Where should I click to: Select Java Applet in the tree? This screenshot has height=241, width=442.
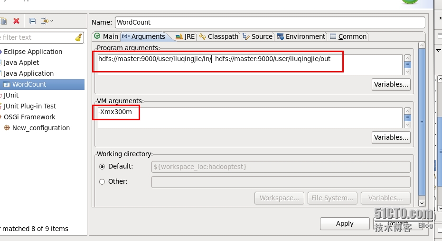pyautogui.click(x=21, y=62)
